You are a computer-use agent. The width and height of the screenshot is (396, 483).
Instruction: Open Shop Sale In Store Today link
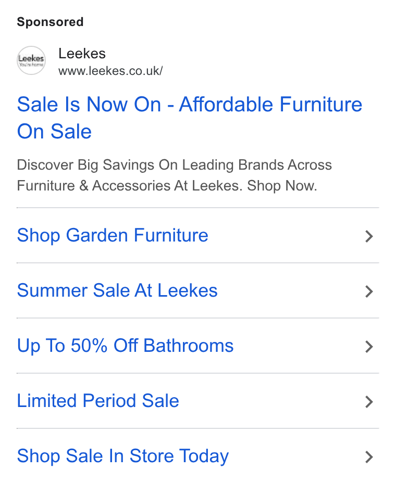click(123, 456)
